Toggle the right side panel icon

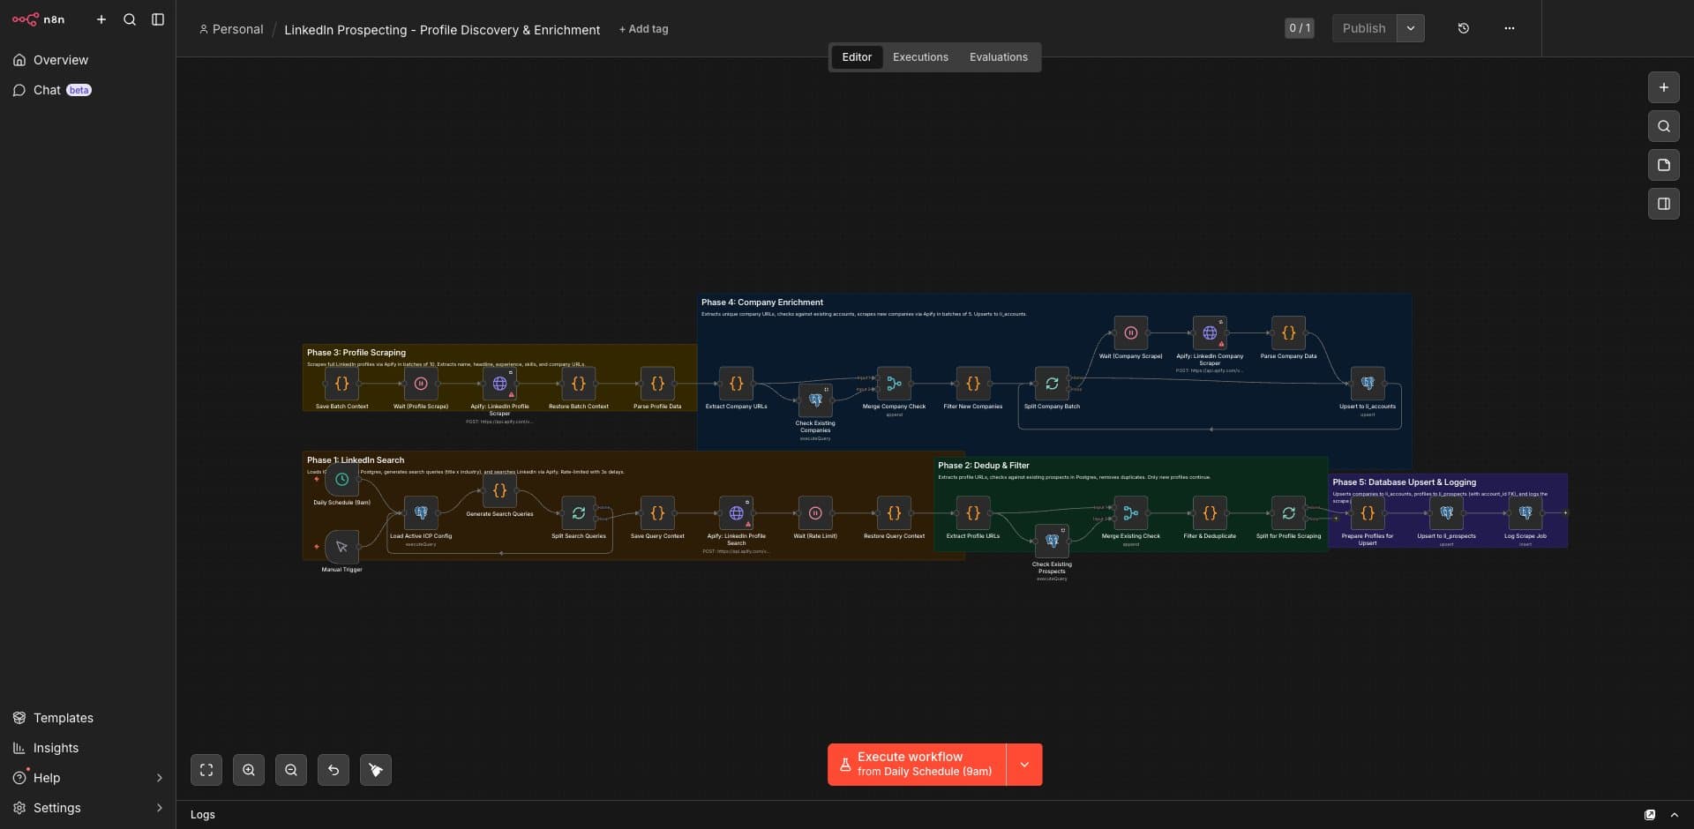coord(1663,204)
